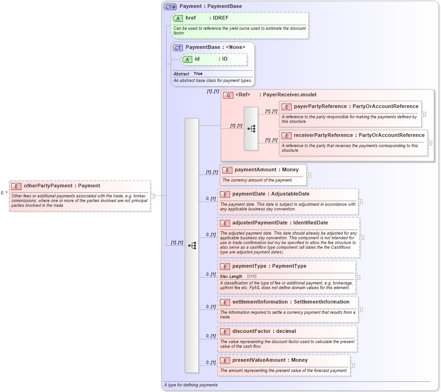Select the paymentAmount : Money label

tap(266, 170)
